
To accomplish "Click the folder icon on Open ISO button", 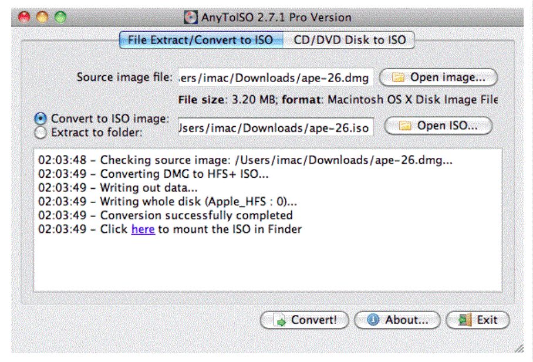I will 404,126.
